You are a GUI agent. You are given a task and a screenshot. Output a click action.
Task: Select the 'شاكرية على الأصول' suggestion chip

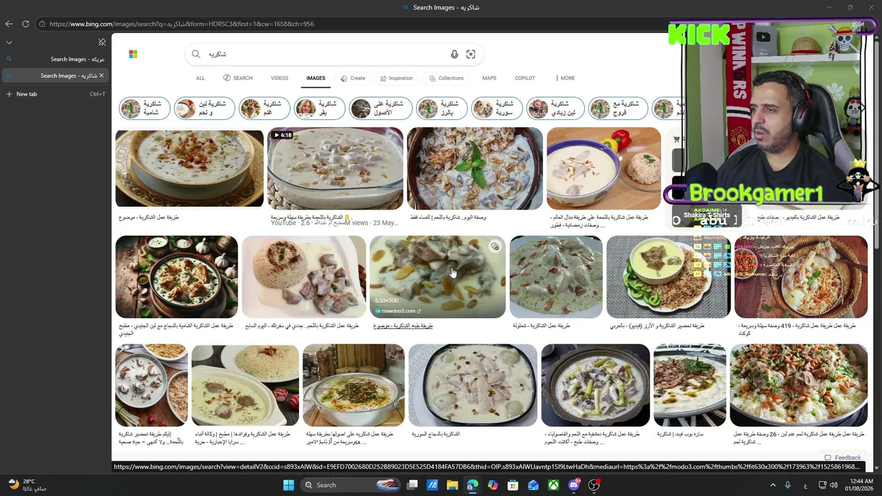tap(380, 108)
